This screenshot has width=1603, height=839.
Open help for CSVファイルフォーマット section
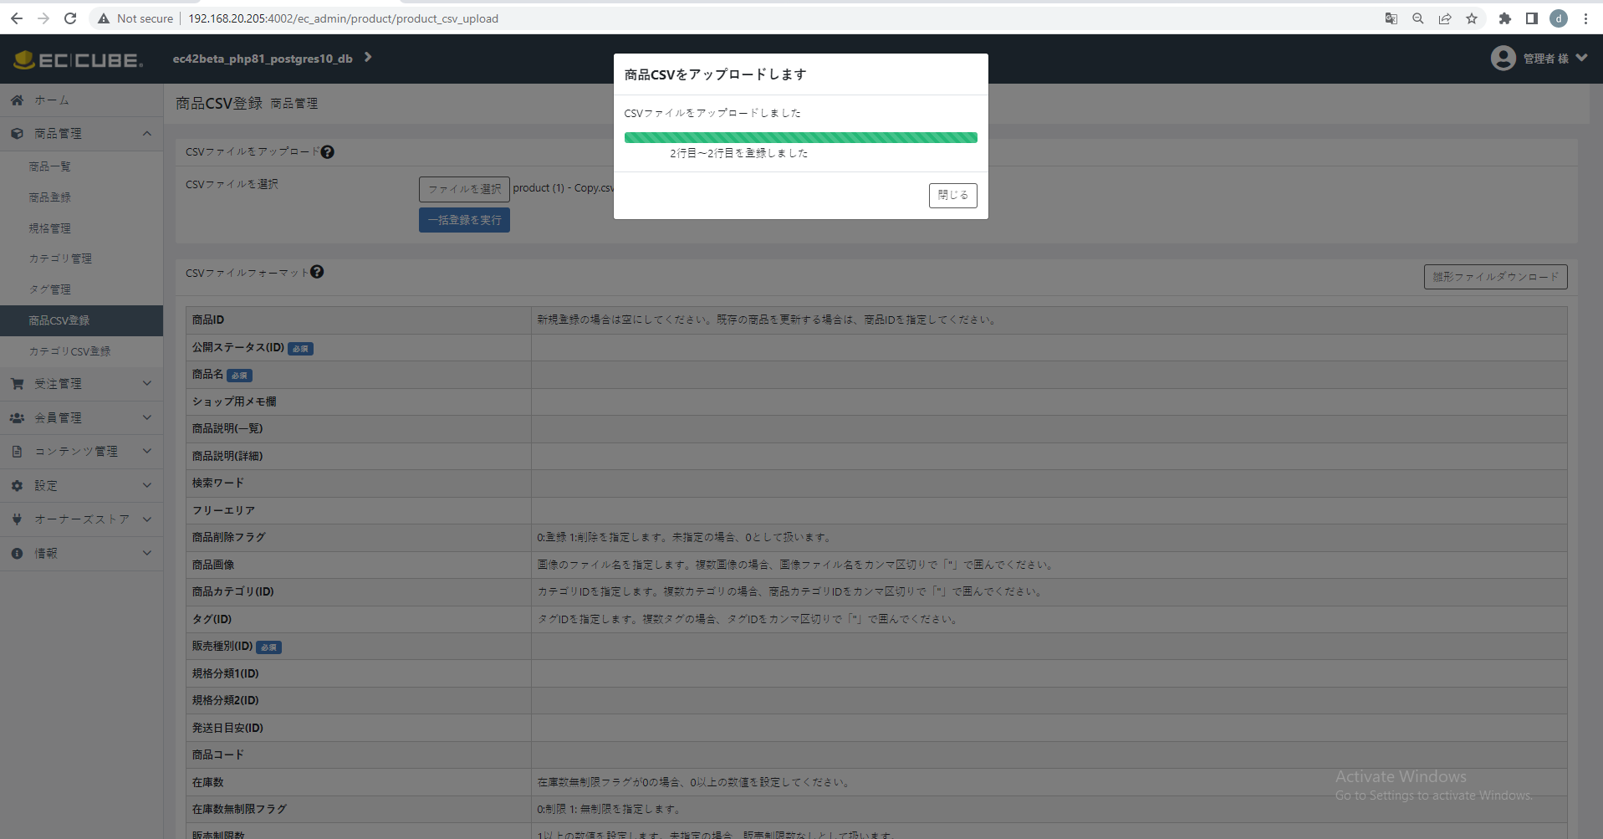click(318, 272)
